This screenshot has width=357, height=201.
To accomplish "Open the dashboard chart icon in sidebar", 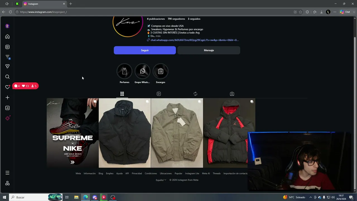I will [8, 108].
